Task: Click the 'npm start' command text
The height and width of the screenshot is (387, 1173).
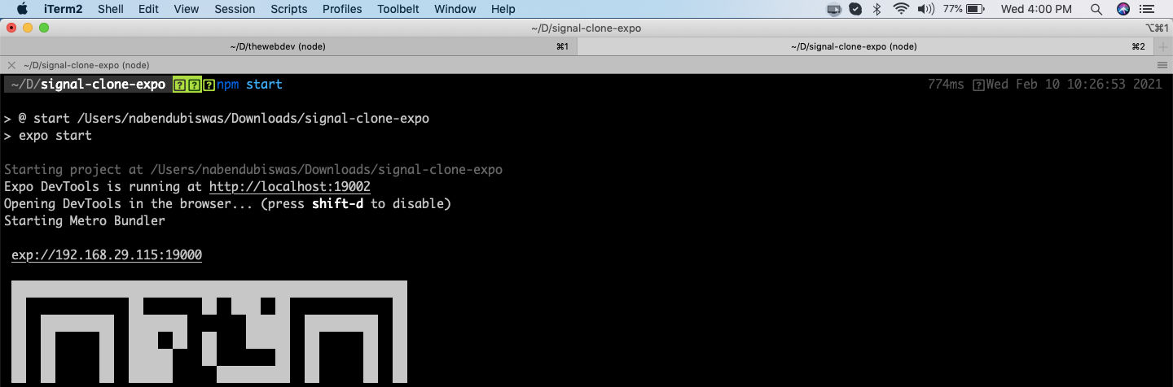Action: pyautogui.click(x=249, y=85)
